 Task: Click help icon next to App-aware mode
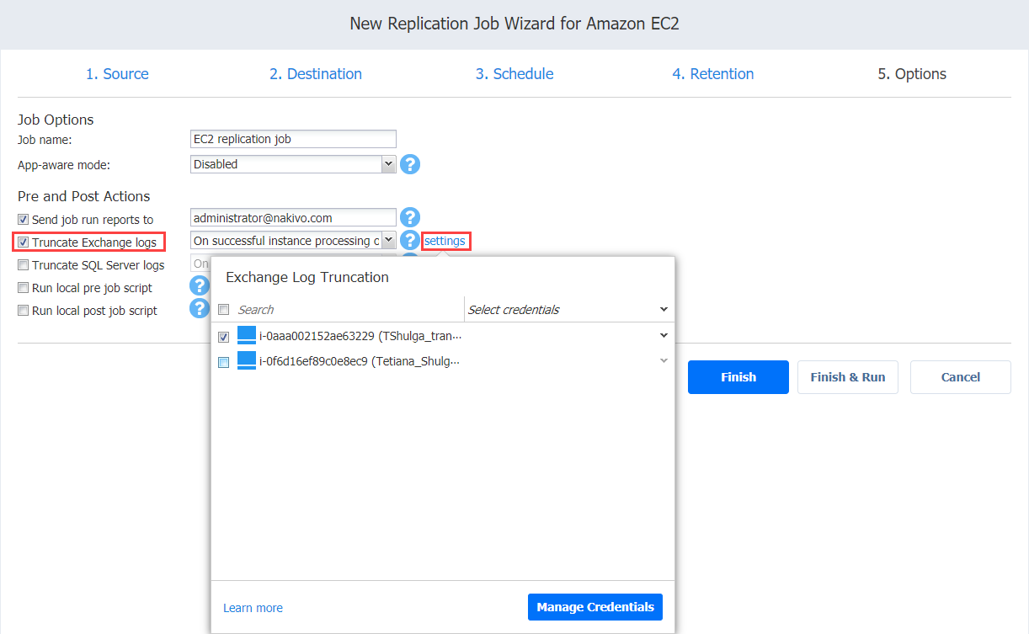click(x=409, y=164)
